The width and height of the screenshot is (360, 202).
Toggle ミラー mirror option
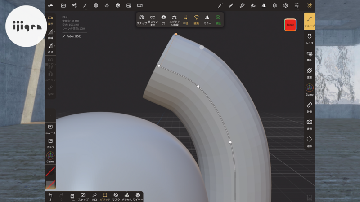coord(207,20)
